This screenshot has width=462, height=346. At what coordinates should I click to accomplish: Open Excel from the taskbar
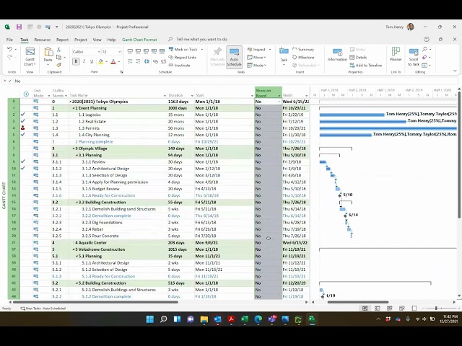pos(245,319)
